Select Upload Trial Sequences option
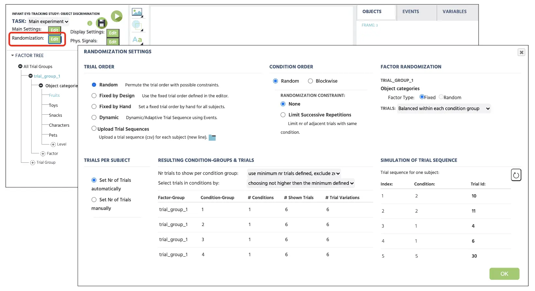This screenshot has height=291, width=535. (x=94, y=128)
